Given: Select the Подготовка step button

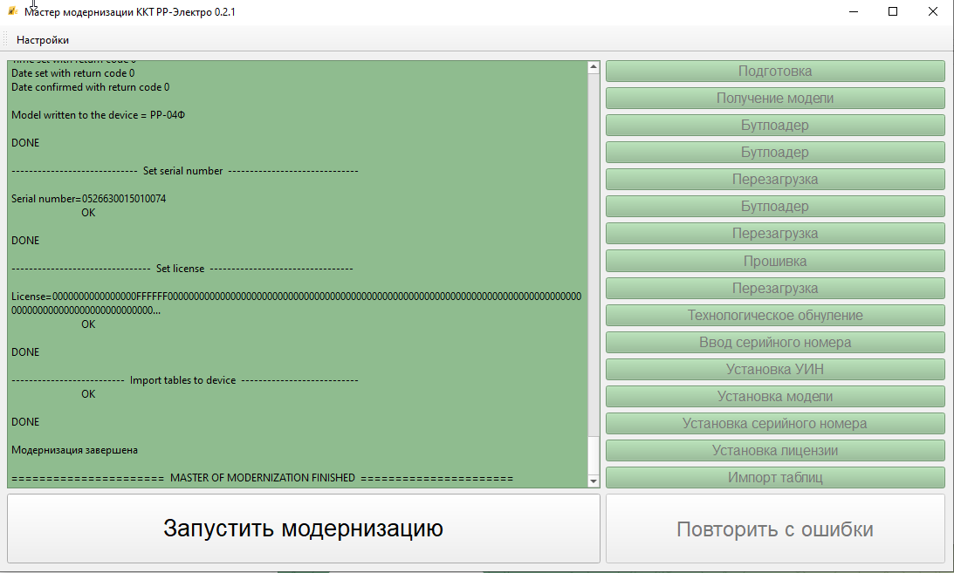Looking at the screenshot, I should [775, 71].
